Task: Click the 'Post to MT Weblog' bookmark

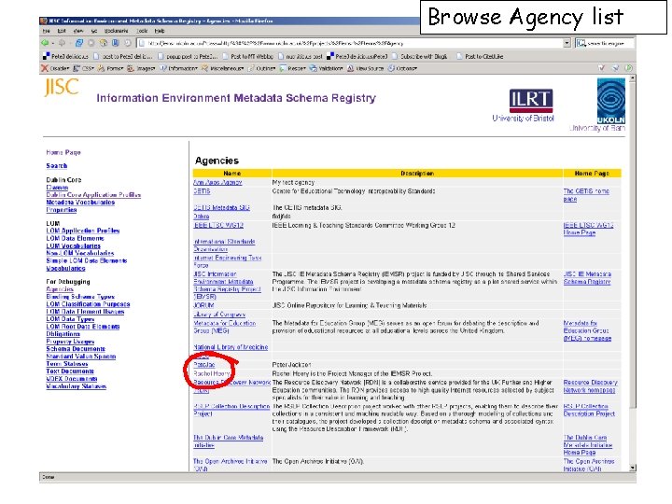Action: pos(247,56)
